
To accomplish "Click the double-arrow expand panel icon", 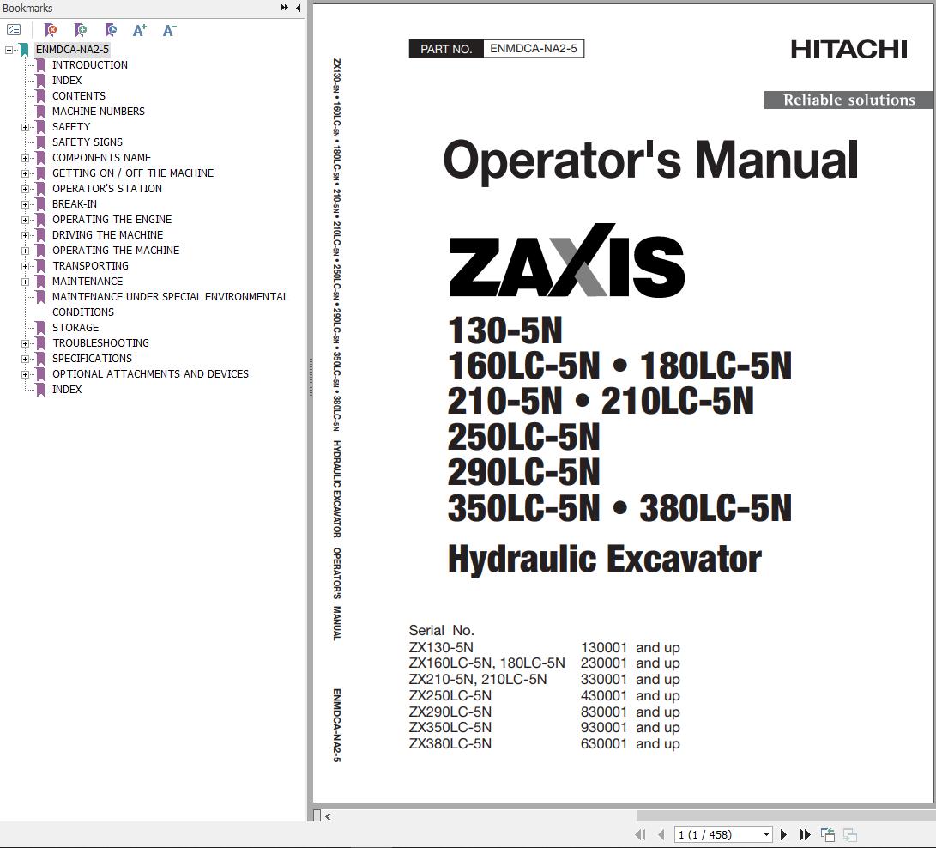I will click(x=284, y=8).
